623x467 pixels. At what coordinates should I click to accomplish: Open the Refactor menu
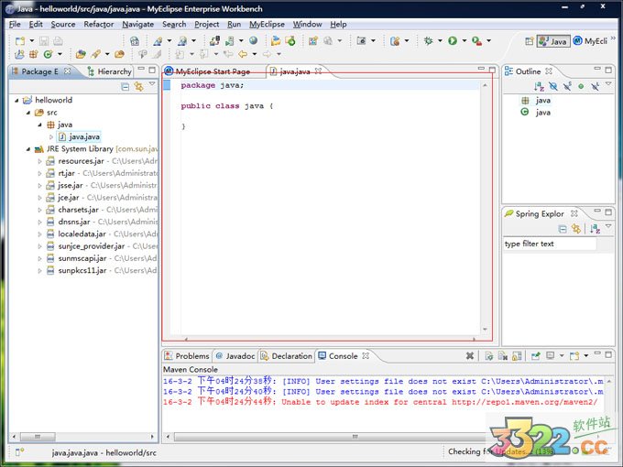(x=98, y=24)
